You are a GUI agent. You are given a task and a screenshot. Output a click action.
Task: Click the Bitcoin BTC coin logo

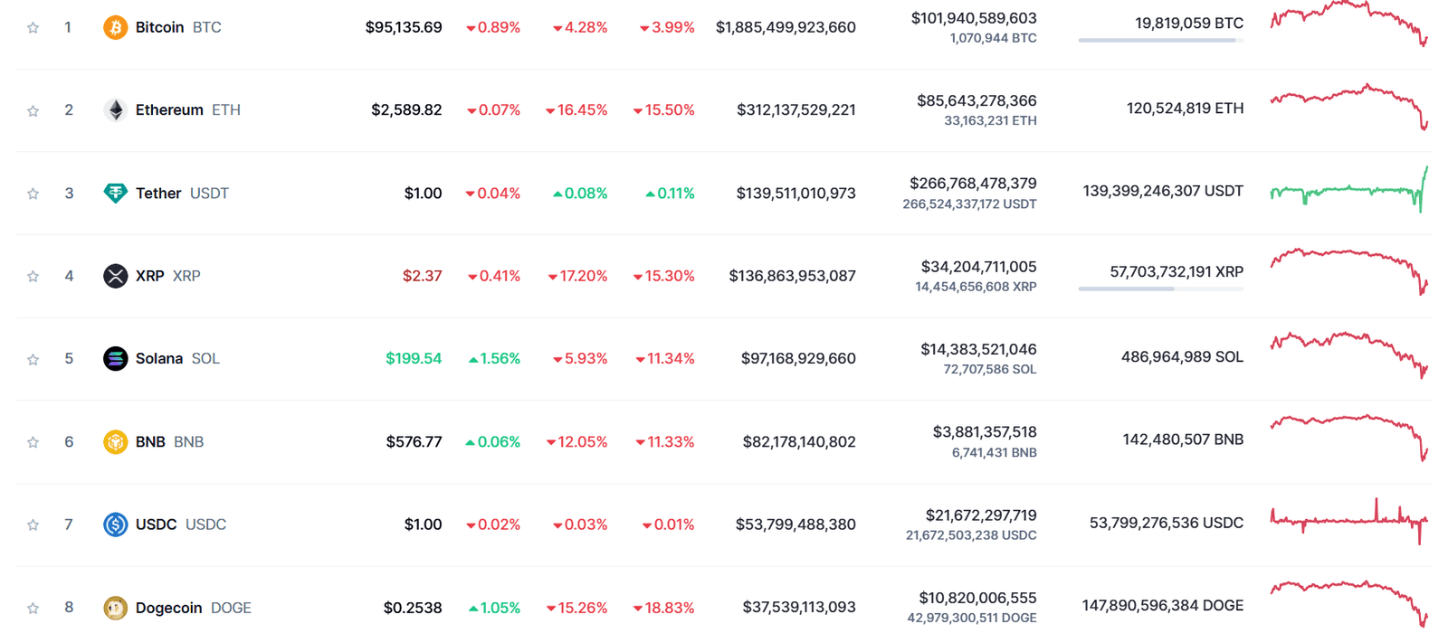116,27
